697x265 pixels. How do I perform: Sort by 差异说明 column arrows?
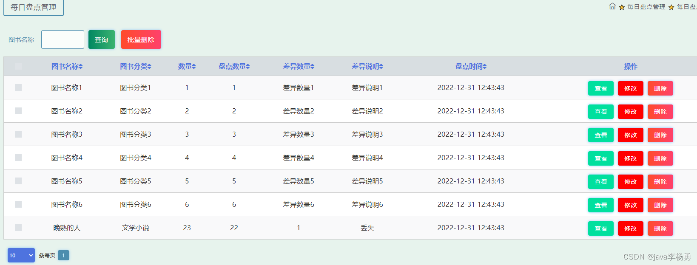[381, 67]
